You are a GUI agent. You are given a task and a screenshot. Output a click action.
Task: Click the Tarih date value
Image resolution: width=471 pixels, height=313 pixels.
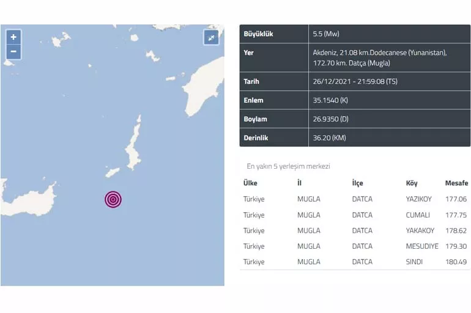[355, 81]
